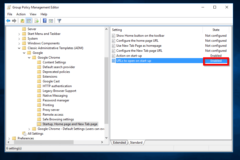The width and height of the screenshot is (240, 160).
Task: Select the Password manager folder
Action: tap(56, 100)
